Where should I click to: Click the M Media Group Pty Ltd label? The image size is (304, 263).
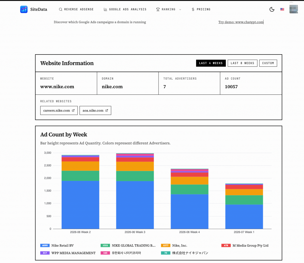coord(251,246)
